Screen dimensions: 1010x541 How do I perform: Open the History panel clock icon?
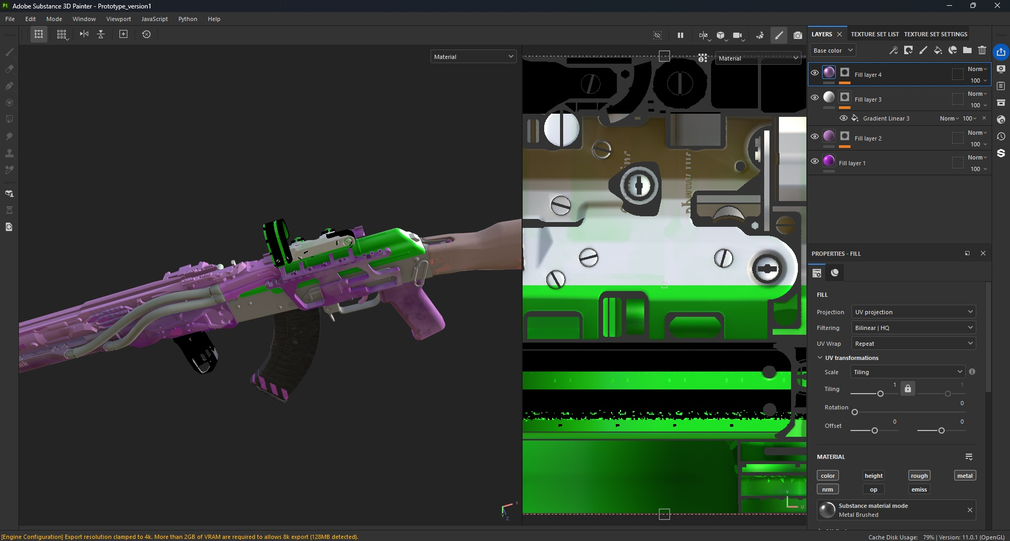(x=1001, y=136)
